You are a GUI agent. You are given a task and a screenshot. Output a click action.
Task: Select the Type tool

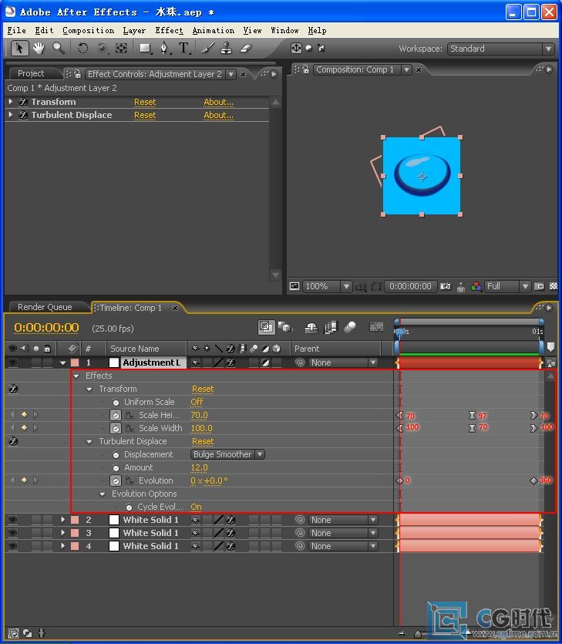[x=184, y=49]
